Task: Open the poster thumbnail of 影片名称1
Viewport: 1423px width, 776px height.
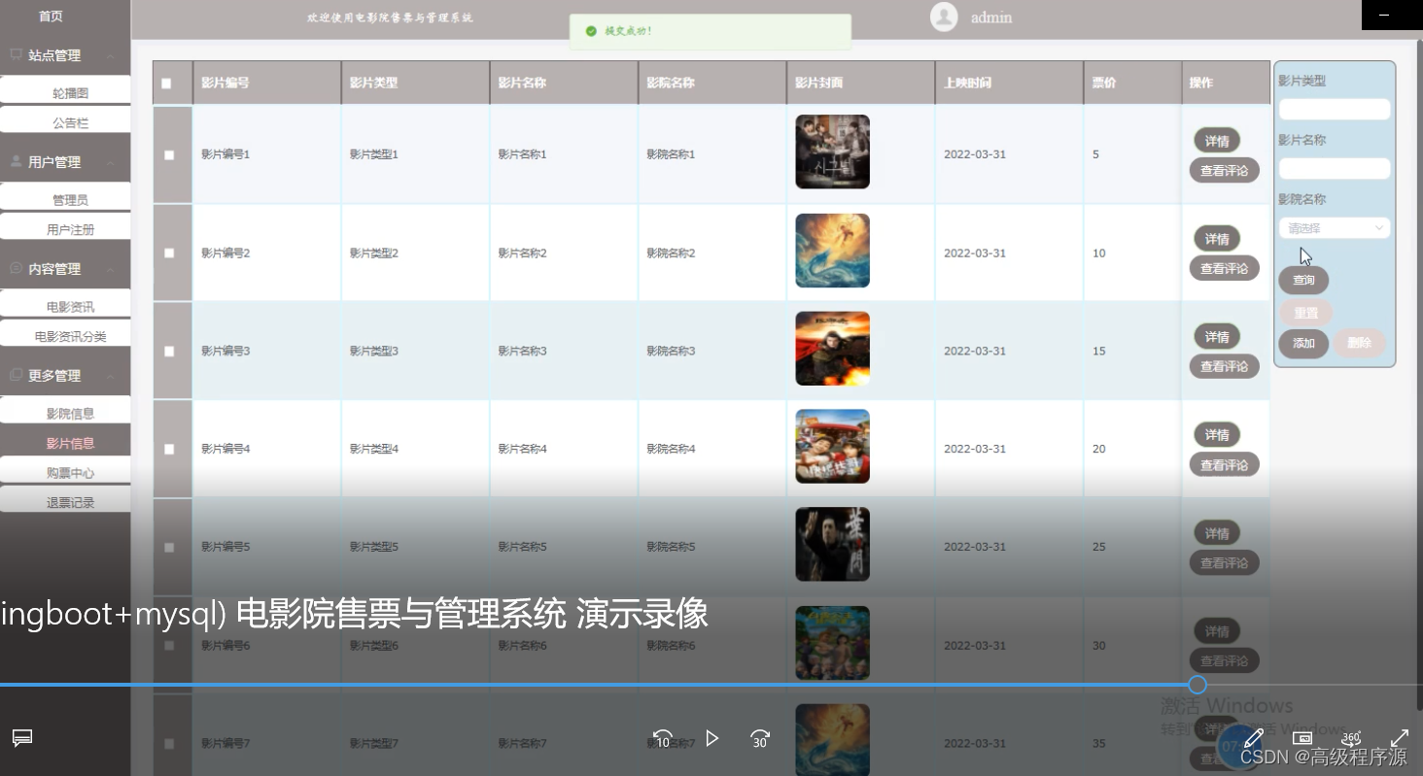Action: coord(832,152)
